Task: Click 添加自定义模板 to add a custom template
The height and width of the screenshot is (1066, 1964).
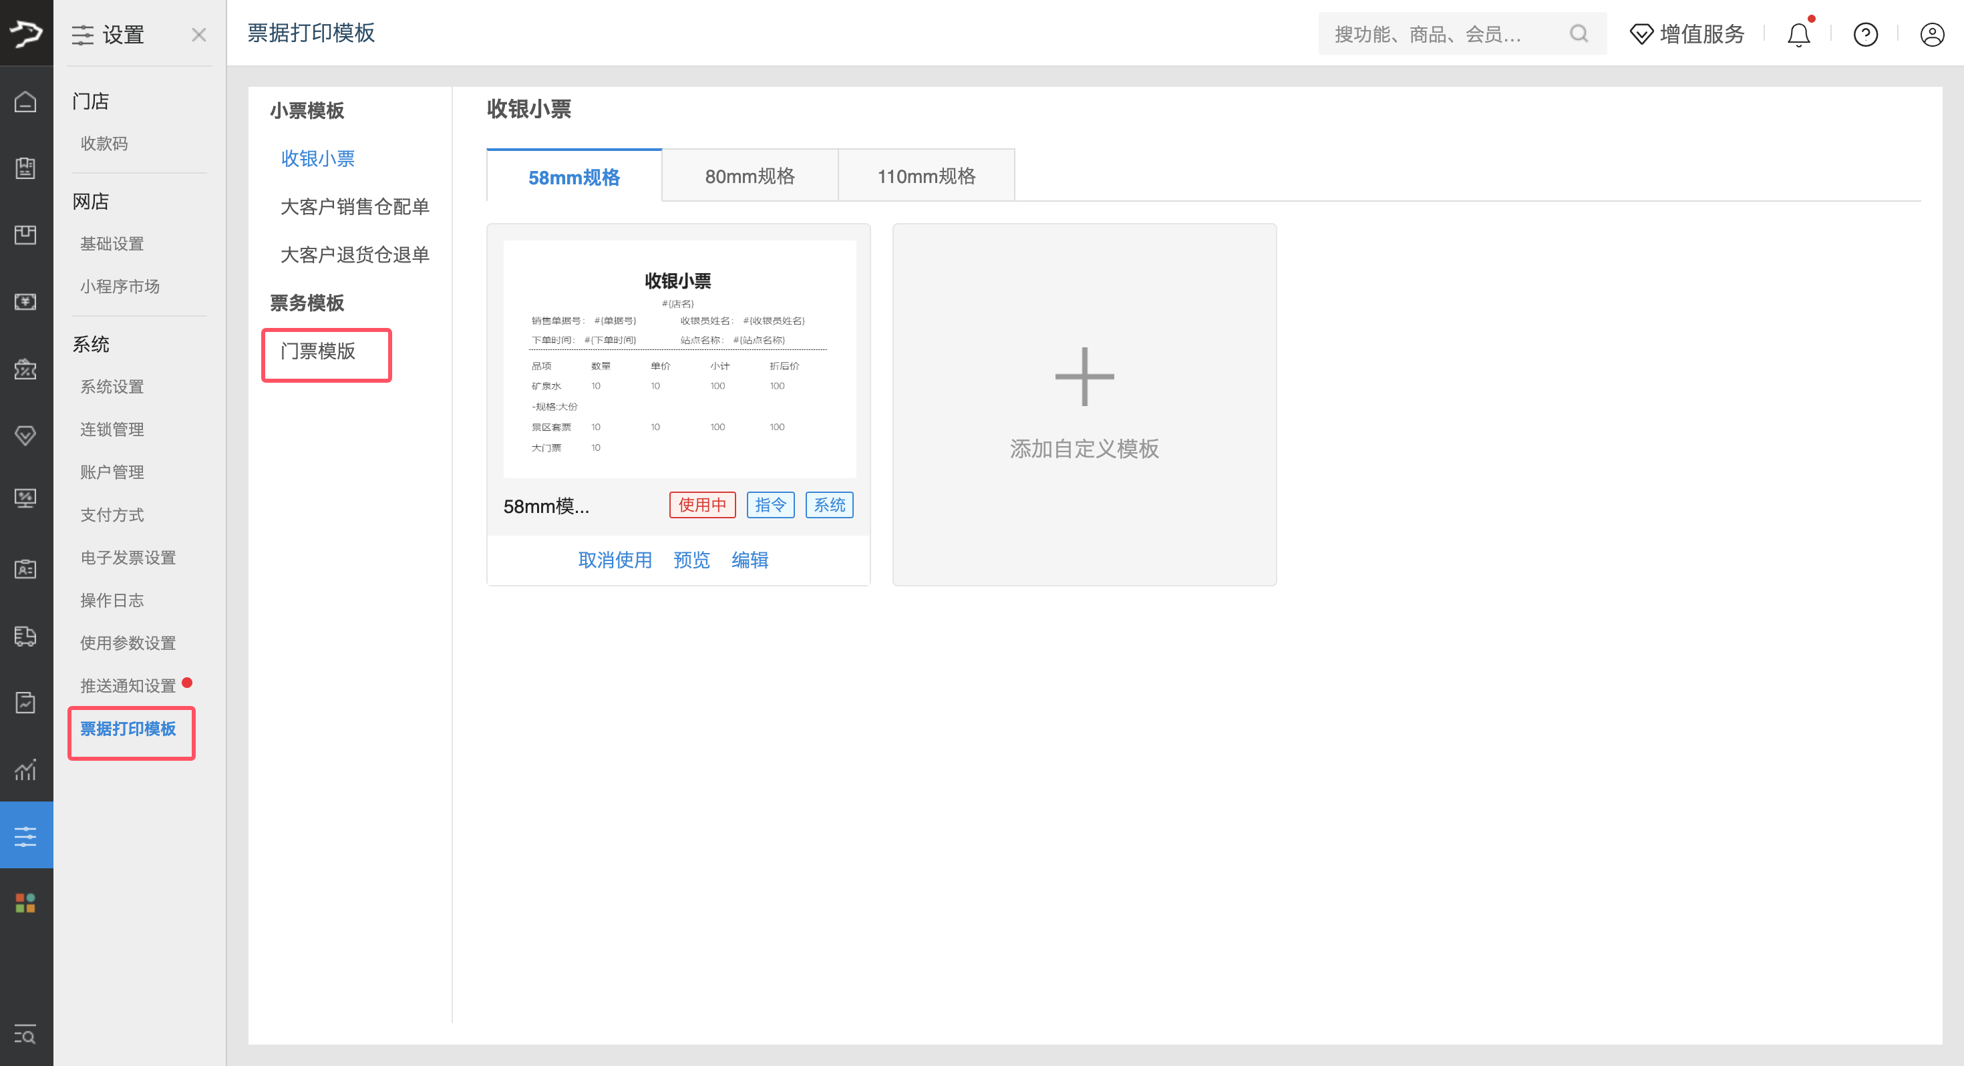Action: (x=1084, y=404)
